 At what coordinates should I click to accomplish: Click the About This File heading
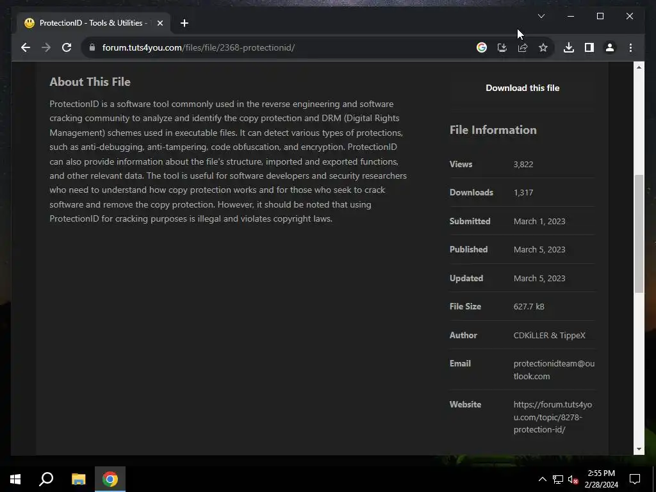(90, 82)
